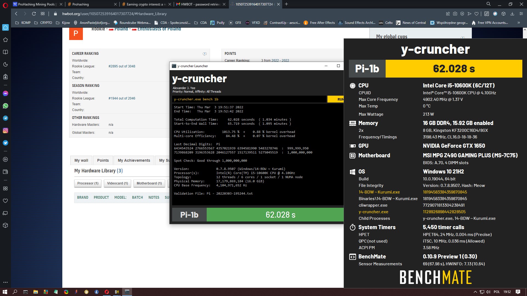The height and width of the screenshot is (296, 527).
Task: Open sidebar favorites heart icon
Action: [x=5, y=201]
